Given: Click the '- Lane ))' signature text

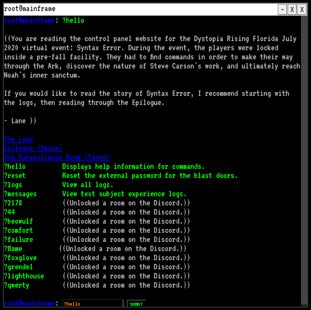Looking at the screenshot, I should (x=20, y=121).
